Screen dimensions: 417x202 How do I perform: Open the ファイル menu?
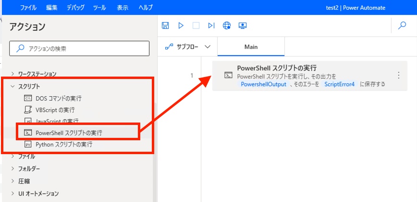[x=28, y=8]
